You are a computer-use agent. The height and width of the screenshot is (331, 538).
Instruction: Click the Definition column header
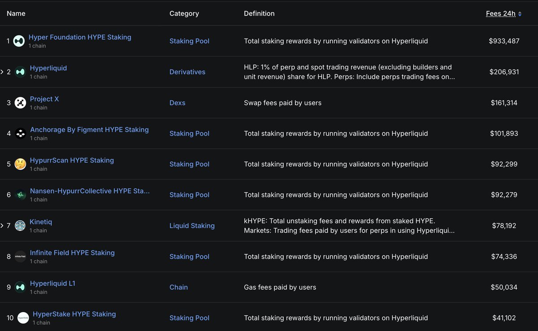click(x=259, y=13)
